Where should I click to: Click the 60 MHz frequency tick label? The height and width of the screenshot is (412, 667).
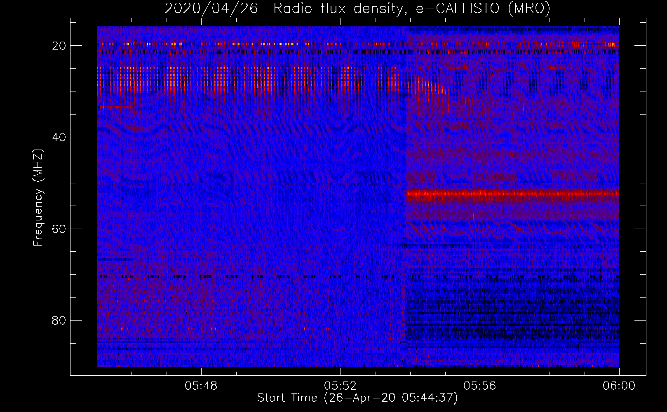tap(59, 229)
